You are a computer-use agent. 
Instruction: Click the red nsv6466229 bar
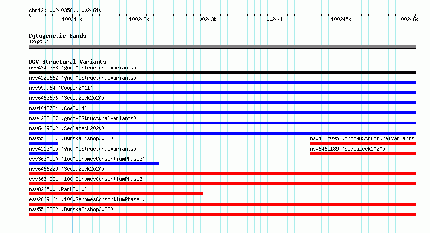[x=222, y=174]
